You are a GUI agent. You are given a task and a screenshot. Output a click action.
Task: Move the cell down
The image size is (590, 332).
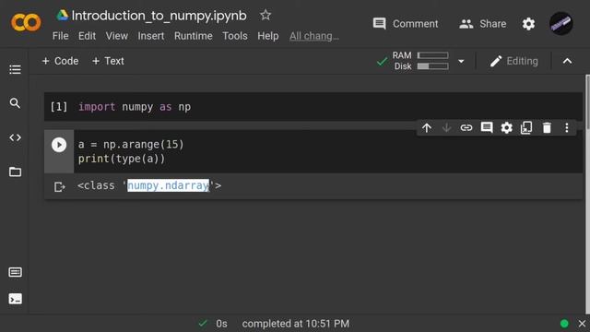tap(446, 128)
